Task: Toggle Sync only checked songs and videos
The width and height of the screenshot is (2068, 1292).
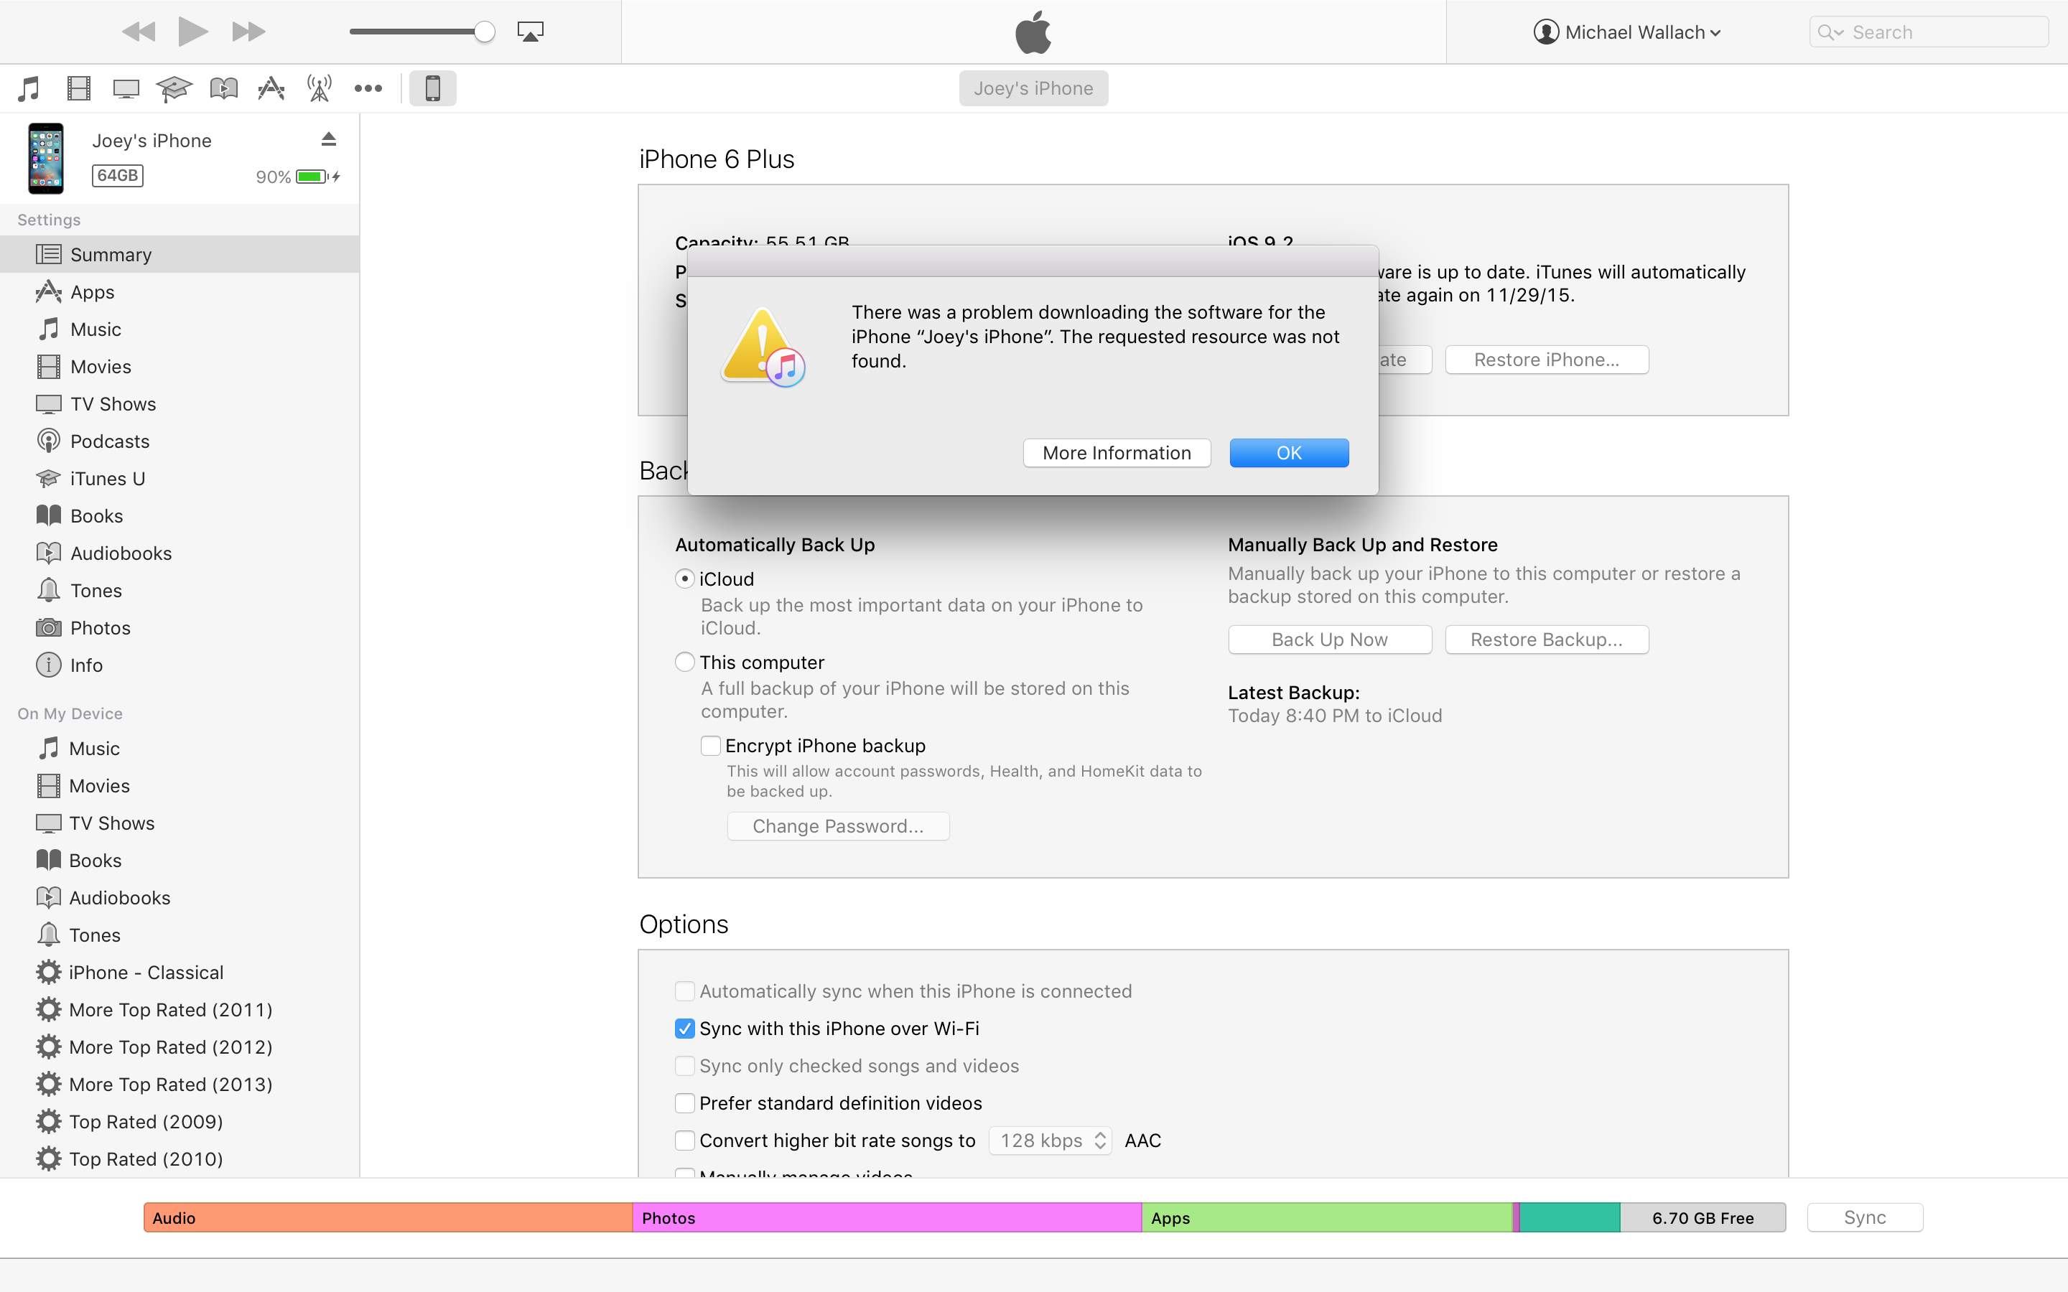Action: [684, 1066]
